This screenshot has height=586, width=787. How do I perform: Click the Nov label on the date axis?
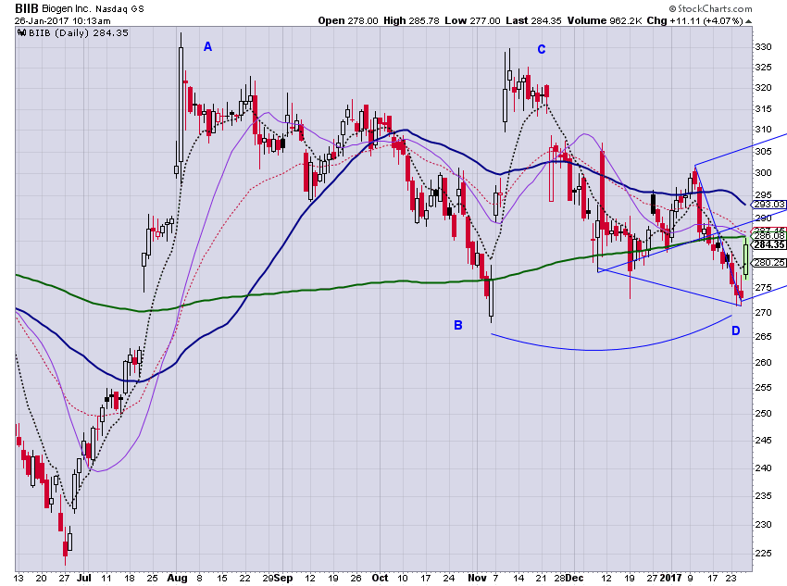(x=477, y=578)
